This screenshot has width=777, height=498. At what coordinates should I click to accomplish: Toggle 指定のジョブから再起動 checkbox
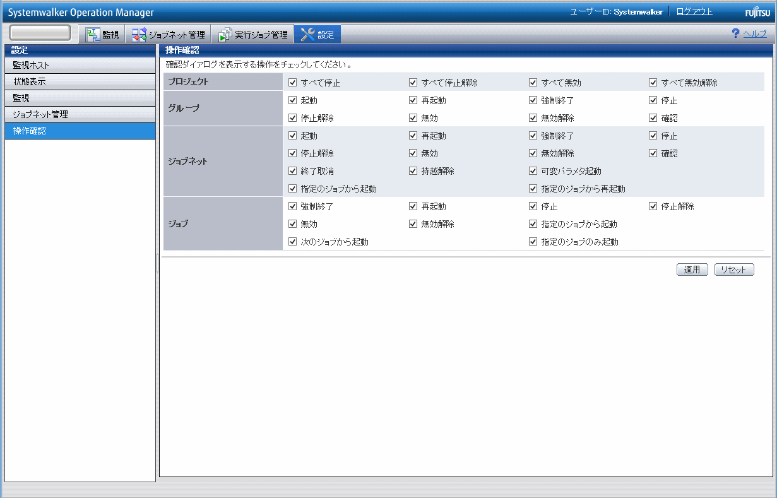point(533,188)
